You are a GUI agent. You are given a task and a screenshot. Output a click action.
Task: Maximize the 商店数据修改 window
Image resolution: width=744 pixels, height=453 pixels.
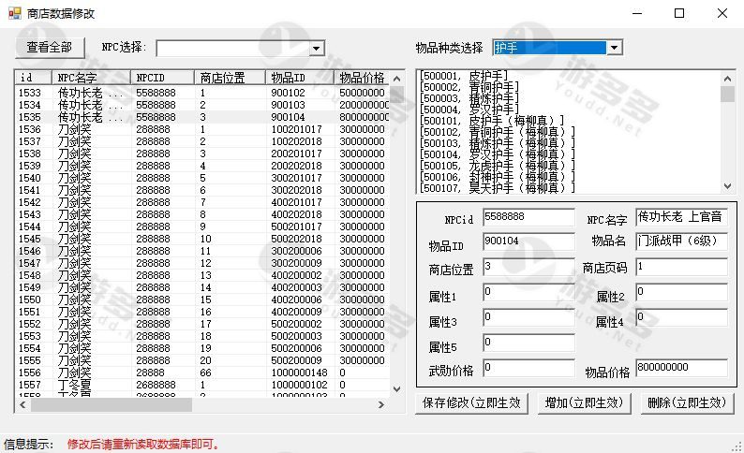679,14
